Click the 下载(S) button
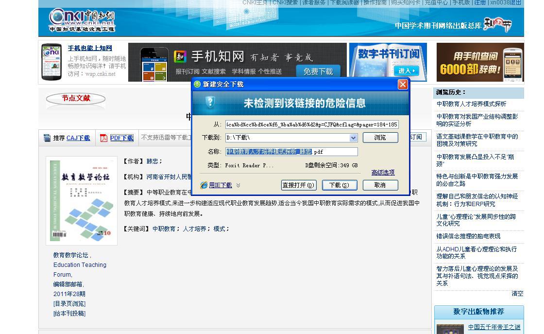This screenshot has height=334, width=544. click(x=340, y=185)
